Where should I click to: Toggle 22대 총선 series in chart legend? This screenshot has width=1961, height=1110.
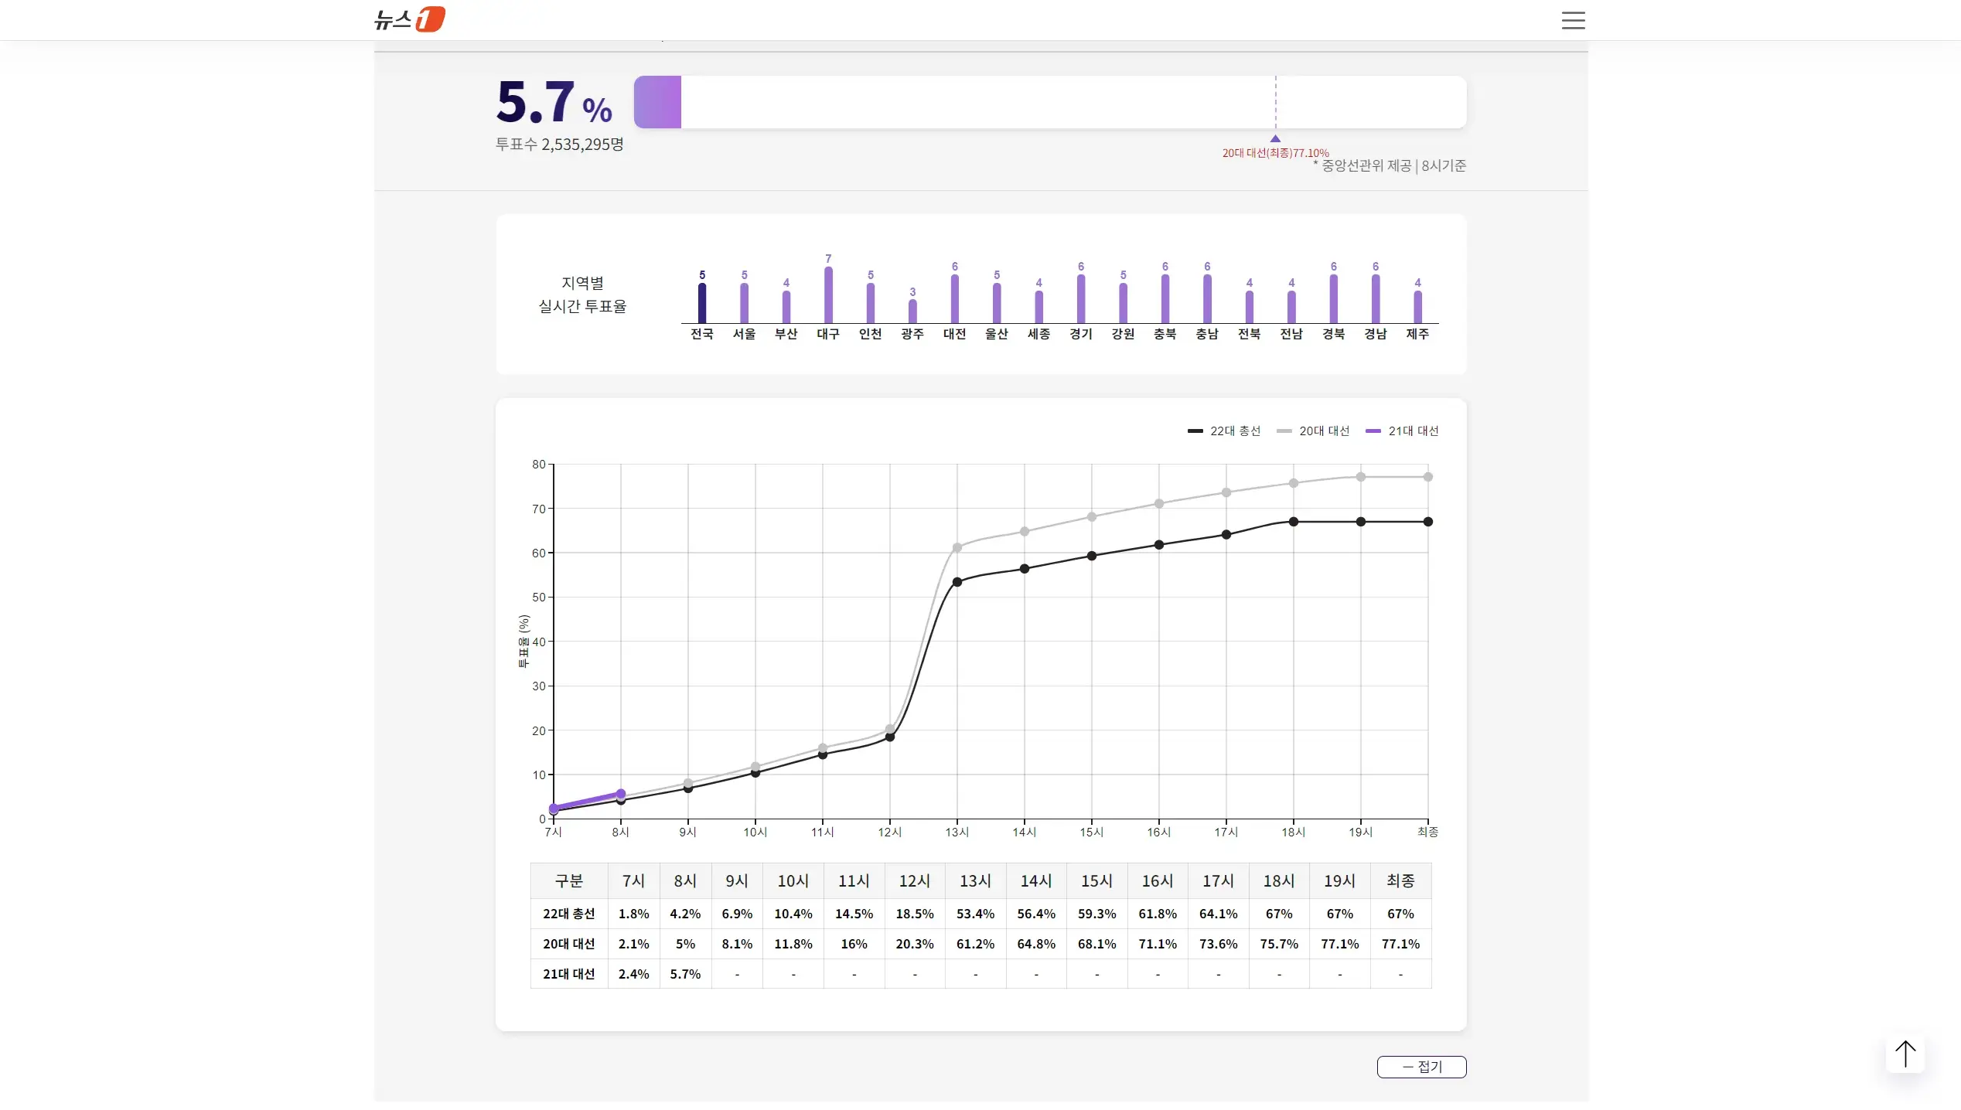(x=1224, y=431)
